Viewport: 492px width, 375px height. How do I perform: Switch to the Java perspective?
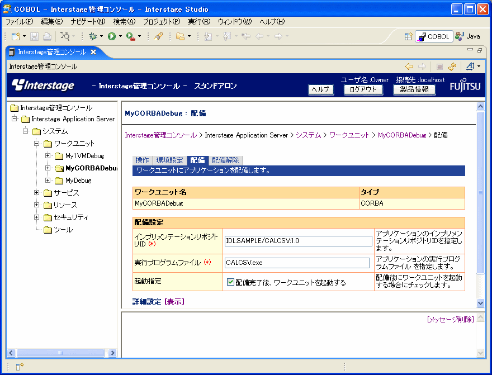(468, 36)
